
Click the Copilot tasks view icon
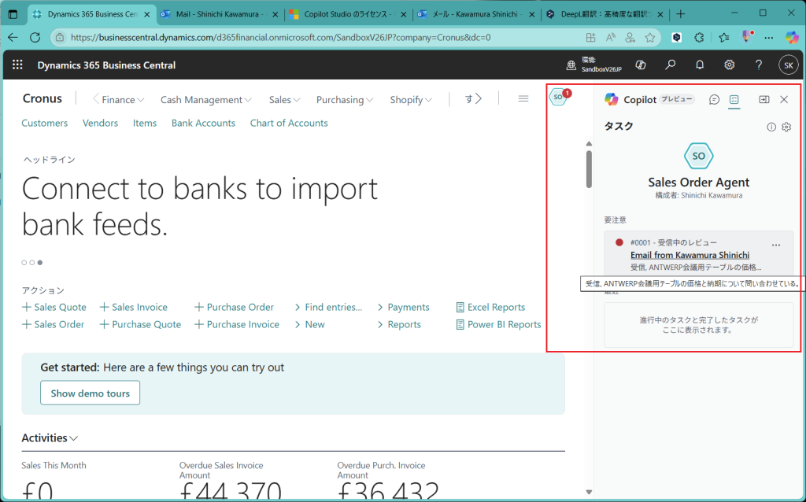734,100
